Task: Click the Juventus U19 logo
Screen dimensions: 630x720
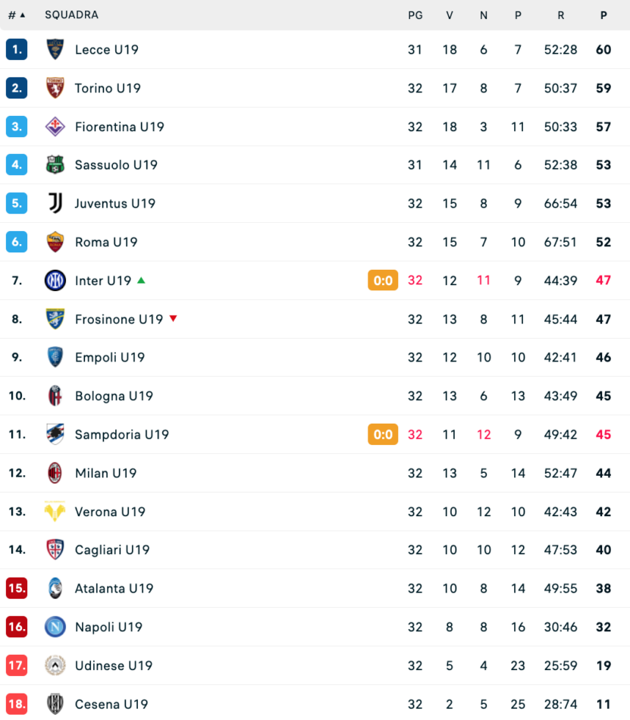Action: 55,203
